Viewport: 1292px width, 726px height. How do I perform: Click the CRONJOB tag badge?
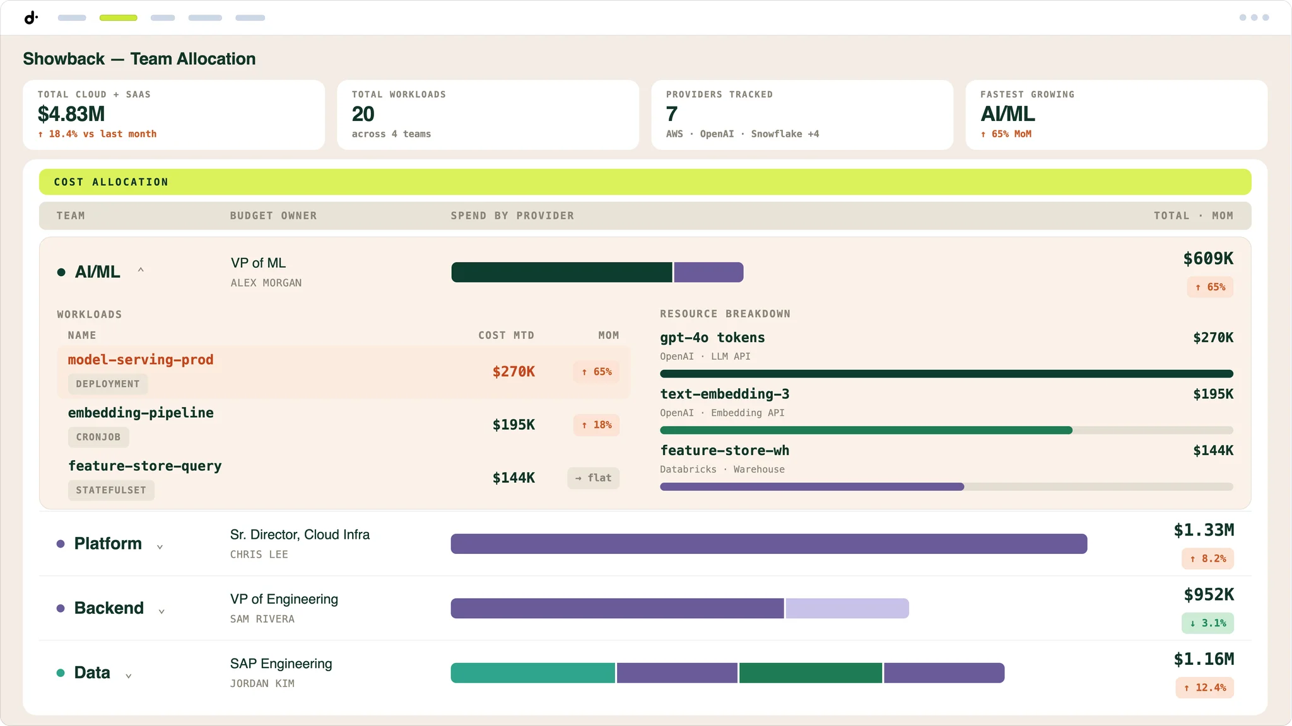pos(98,437)
